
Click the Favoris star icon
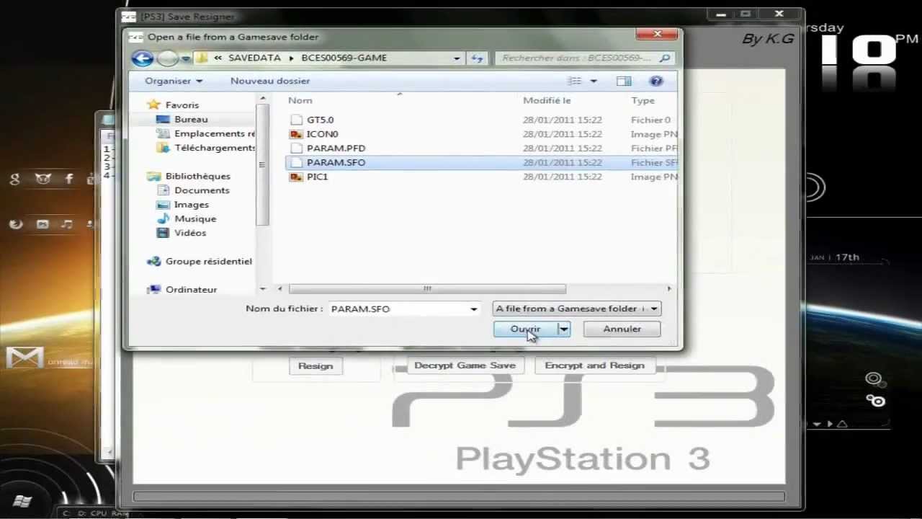tap(153, 105)
